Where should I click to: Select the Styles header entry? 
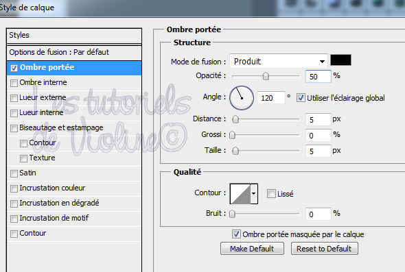click(74, 36)
